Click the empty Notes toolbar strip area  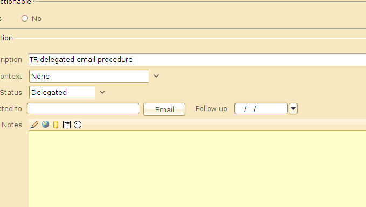point(224,125)
